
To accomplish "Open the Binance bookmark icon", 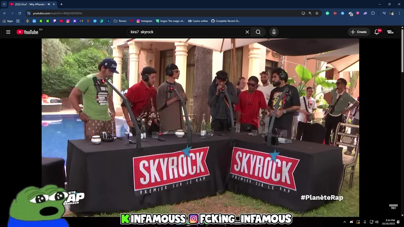I will (27, 21).
